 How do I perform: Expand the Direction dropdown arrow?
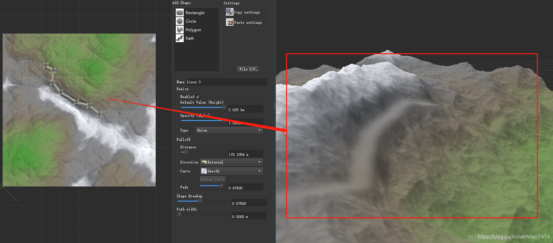(259, 162)
